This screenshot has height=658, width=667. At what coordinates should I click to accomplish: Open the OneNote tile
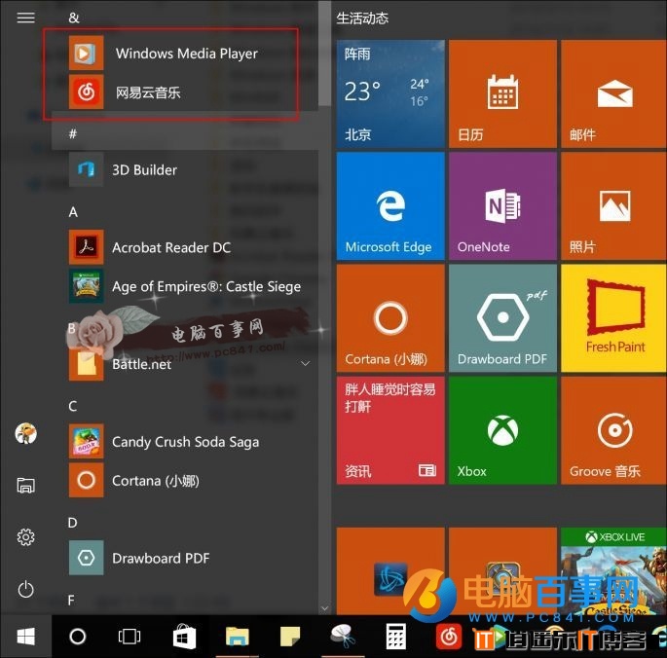[x=502, y=205]
